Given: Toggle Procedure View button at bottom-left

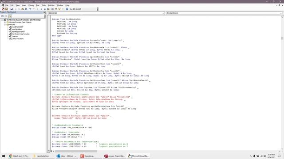Looking at the screenshot, I should pos(48,151).
